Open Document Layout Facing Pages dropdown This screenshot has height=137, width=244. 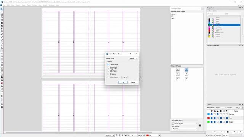(185, 124)
